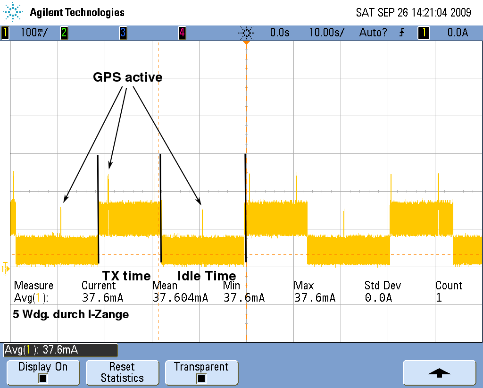Click the Avg(1) measurement row label

pyautogui.click(x=31, y=298)
